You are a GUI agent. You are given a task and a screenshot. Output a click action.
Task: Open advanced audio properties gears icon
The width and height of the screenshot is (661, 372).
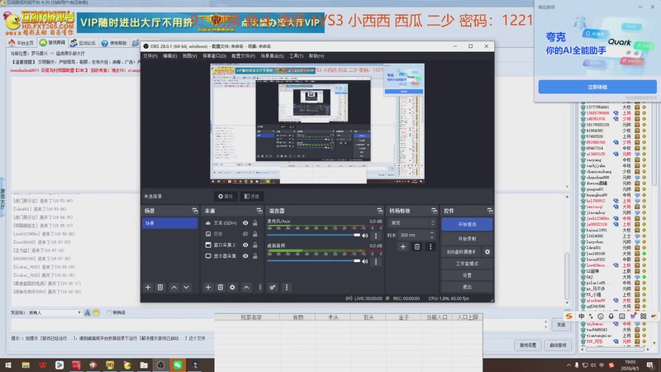tap(273, 287)
